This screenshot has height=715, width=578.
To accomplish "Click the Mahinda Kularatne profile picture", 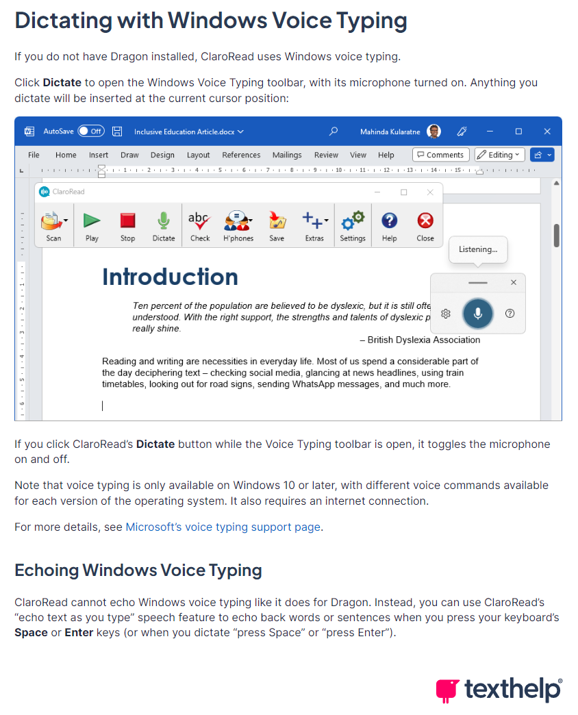I will [433, 131].
